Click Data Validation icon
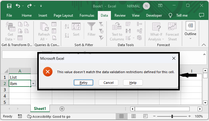 click(128, 38)
